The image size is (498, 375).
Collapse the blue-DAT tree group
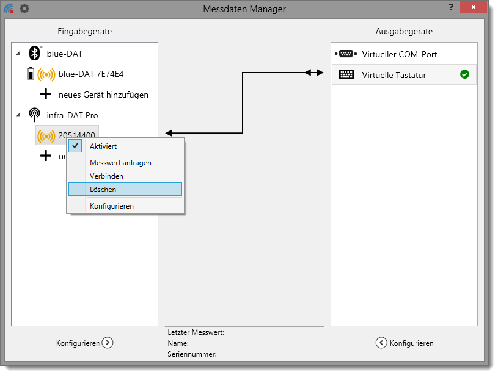[18, 54]
